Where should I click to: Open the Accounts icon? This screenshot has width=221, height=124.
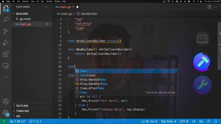(6, 102)
